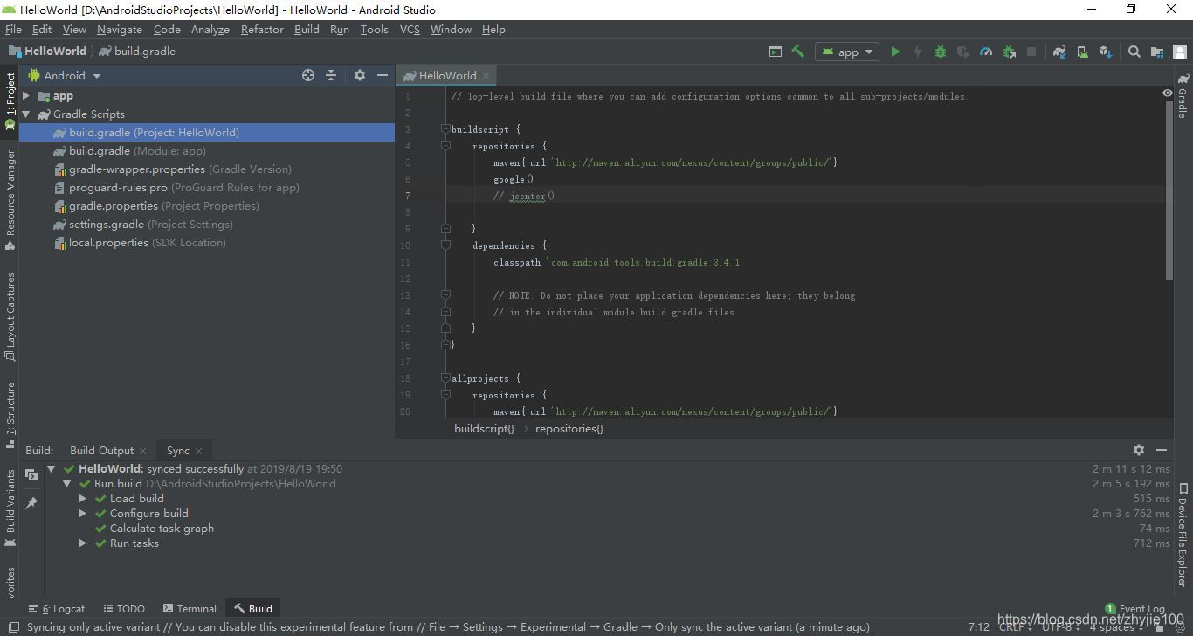The width and height of the screenshot is (1193, 636).
Task: Fold the dependencies block at line 10
Action: click(x=445, y=245)
